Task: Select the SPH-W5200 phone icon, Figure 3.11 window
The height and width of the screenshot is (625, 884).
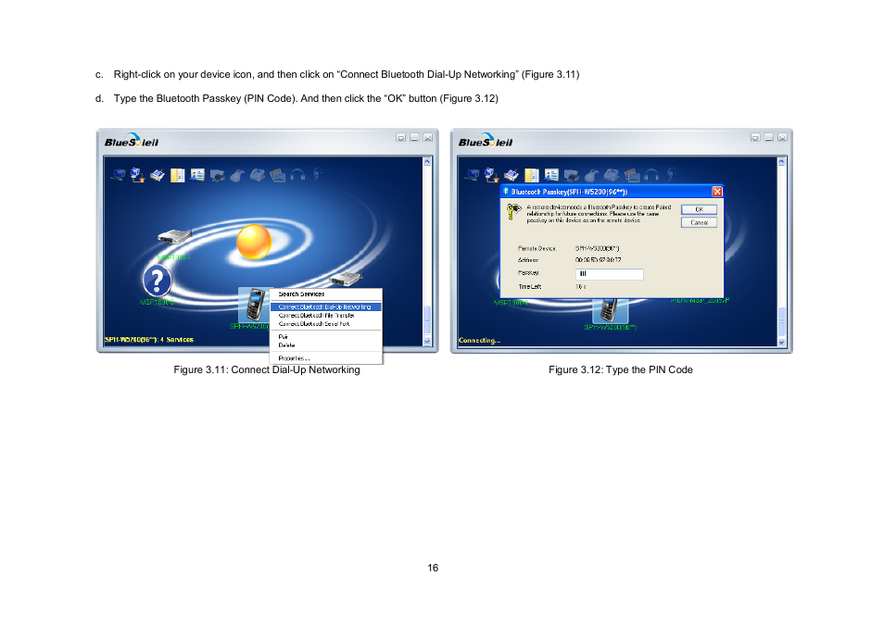Action: click(x=255, y=305)
